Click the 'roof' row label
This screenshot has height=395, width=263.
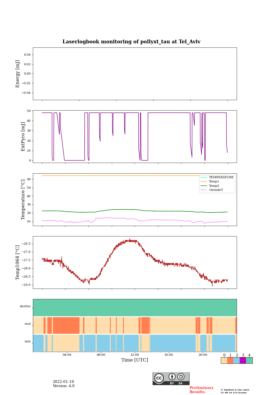(28, 324)
